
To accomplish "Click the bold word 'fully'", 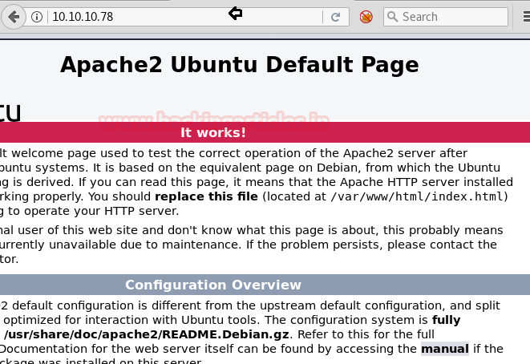I will tap(446, 320).
